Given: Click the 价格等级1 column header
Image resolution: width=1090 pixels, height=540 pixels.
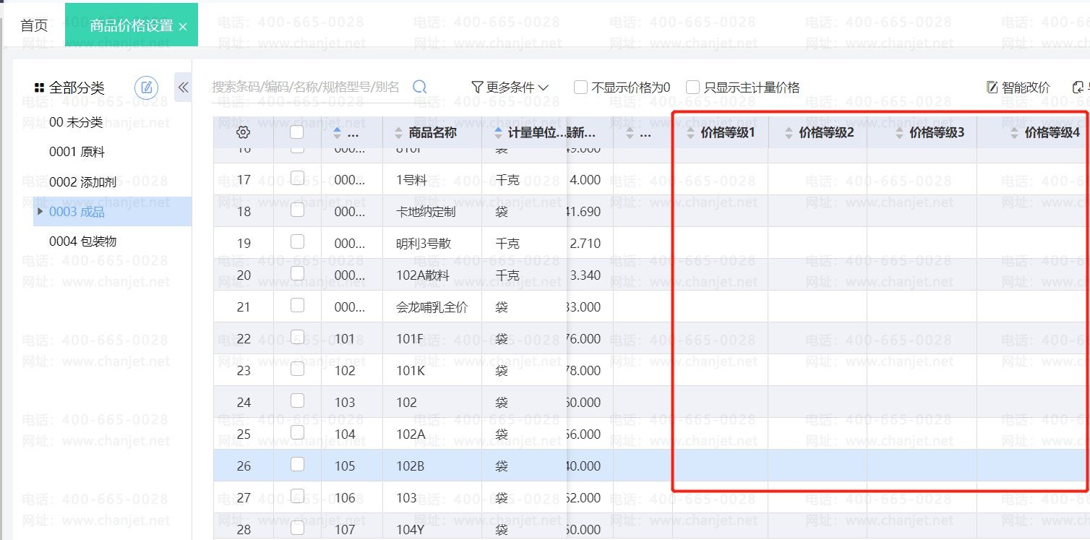Looking at the screenshot, I should tap(728, 133).
